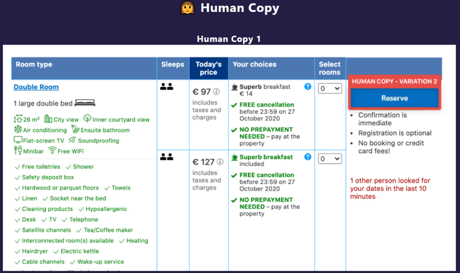Click the room size icon by 26 m²

pyautogui.click(x=17, y=119)
